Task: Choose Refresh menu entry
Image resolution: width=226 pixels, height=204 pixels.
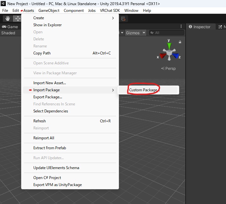Action: (x=70, y=121)
